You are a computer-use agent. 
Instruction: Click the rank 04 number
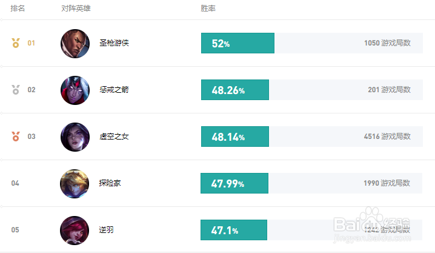point(15,183)
